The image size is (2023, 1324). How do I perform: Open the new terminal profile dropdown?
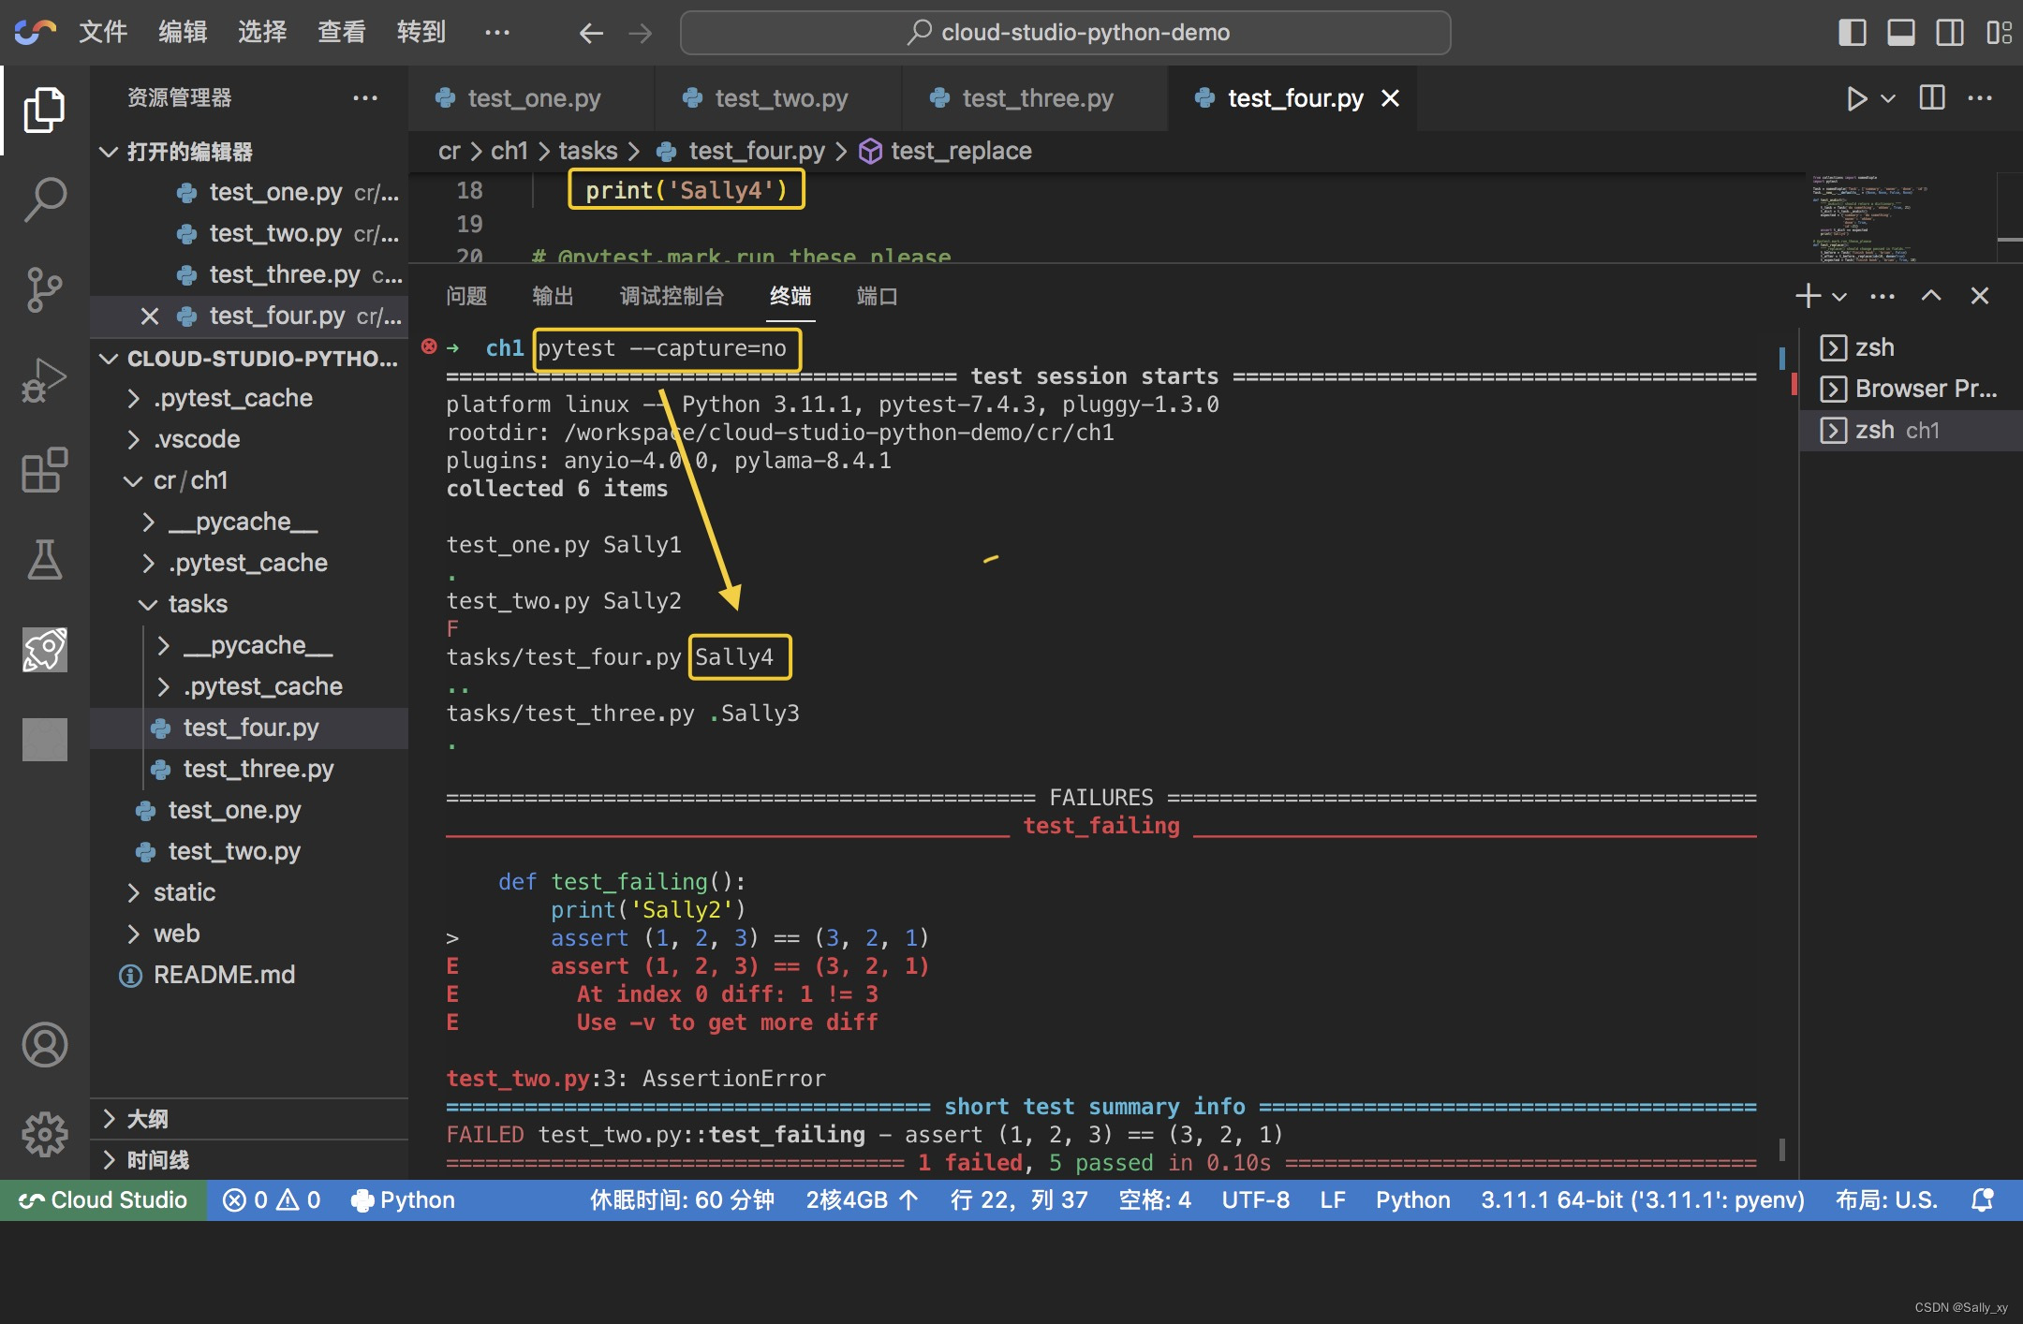tap(1839, 297)
